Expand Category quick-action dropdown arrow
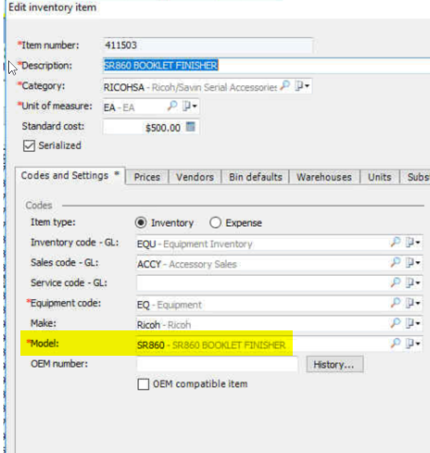The image size is (430, 453). 302,86
